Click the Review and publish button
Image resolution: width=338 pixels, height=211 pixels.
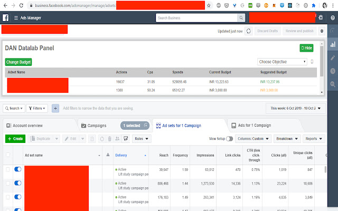[299, 31]
